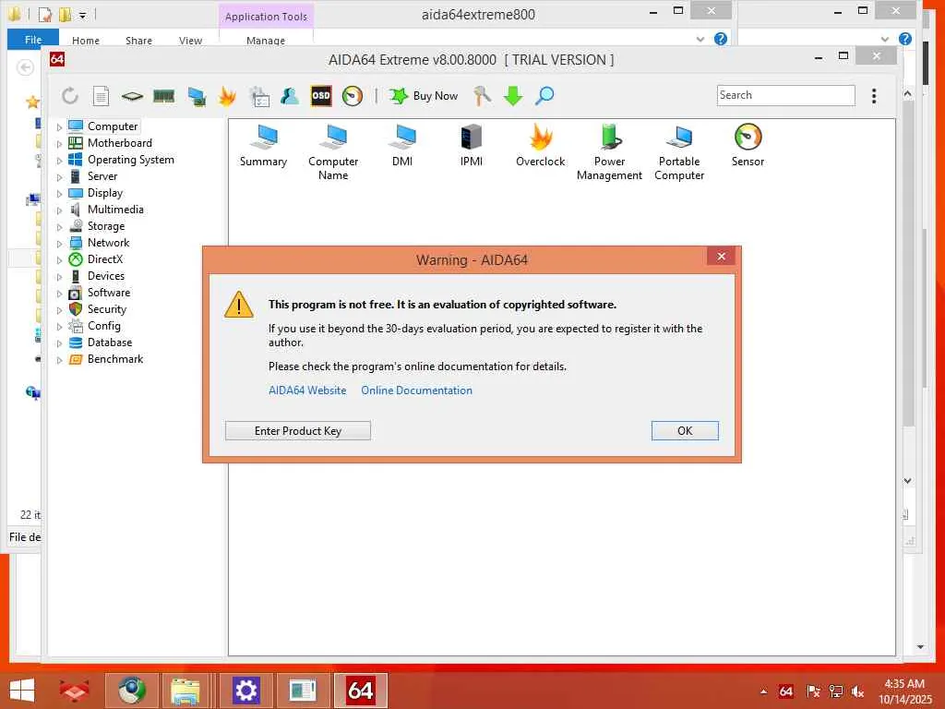945x709 pixels.
Task: Open the Summary page icon
Action: point(263,145)
